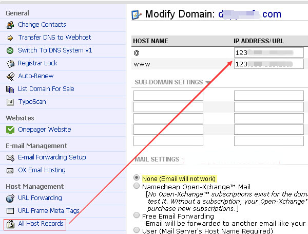Open All Host Records link

[41, 224]
